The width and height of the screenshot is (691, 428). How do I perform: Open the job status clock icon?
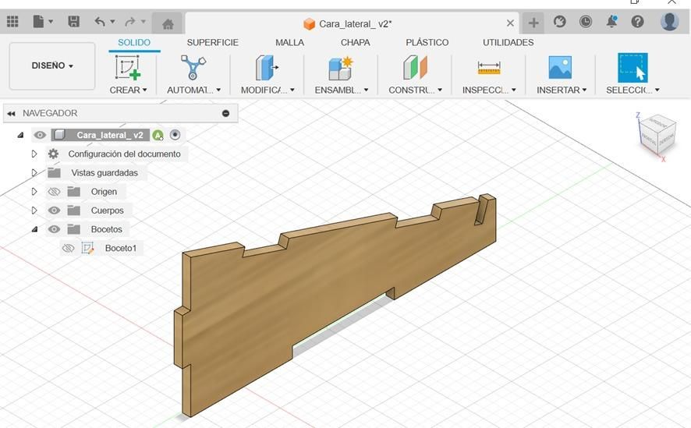[586, 22]
